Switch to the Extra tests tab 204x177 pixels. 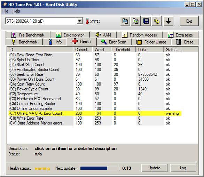[x=180, y=35]
